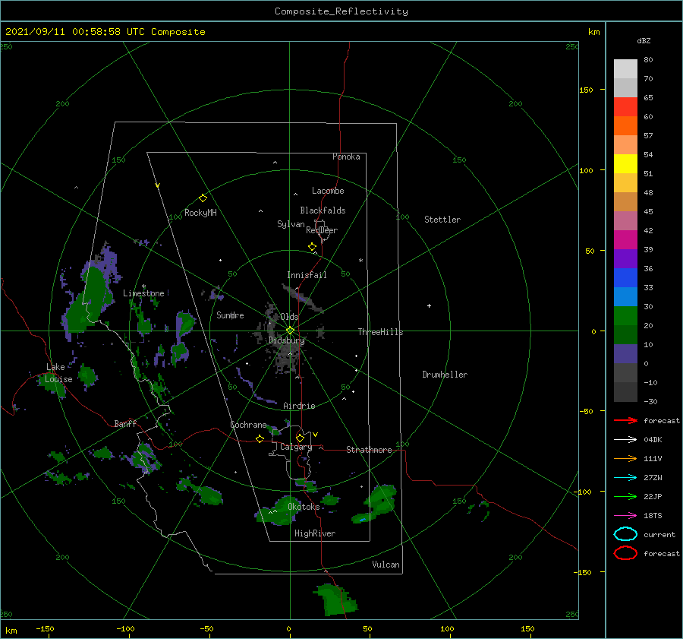Screen dimensions: 683x639
Task: Select the red forecast ellipse symbol
Action: (x=625, y=553)
